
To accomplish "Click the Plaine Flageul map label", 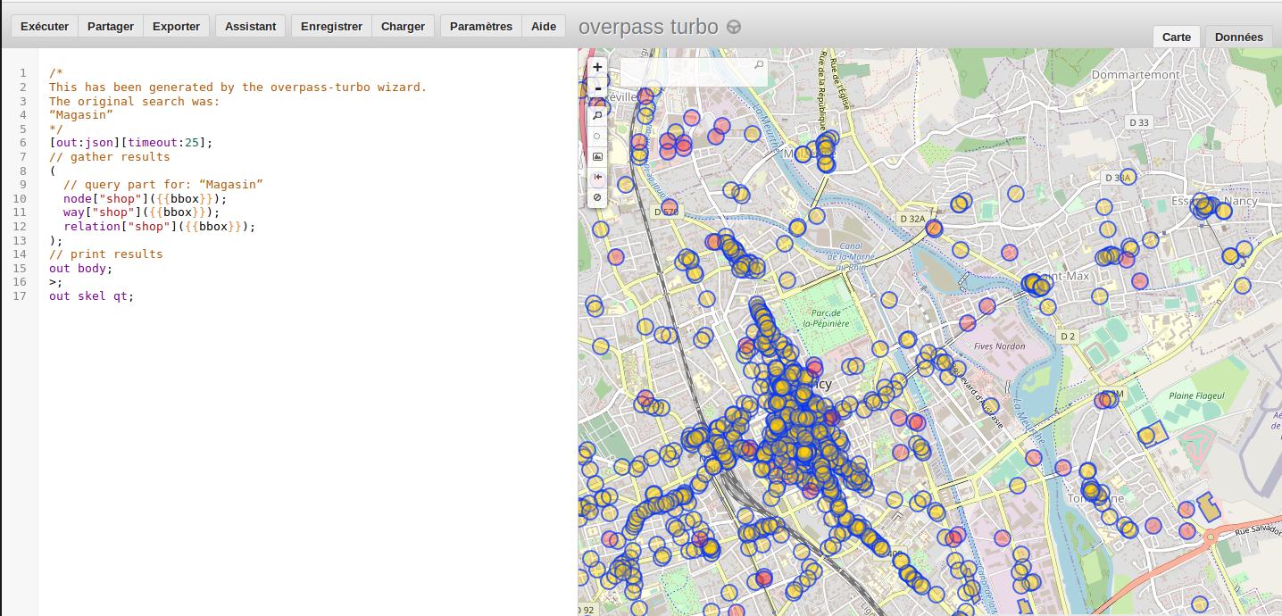I will (x=1196, y=395).
